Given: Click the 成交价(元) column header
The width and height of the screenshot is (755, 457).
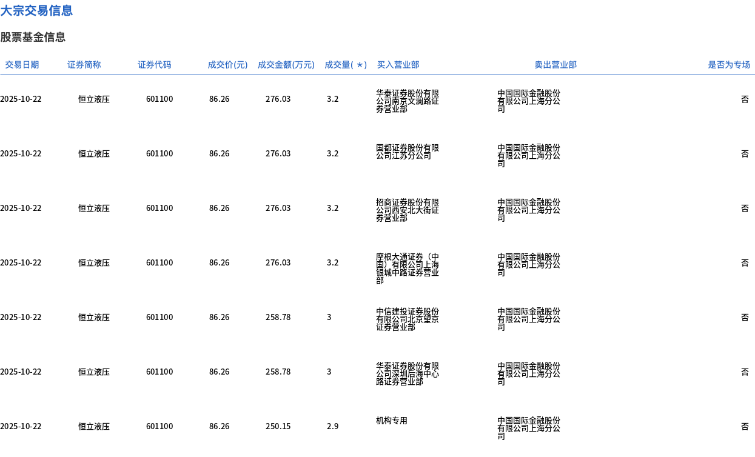Looking at the screenshot, I should tap(227, 65).
